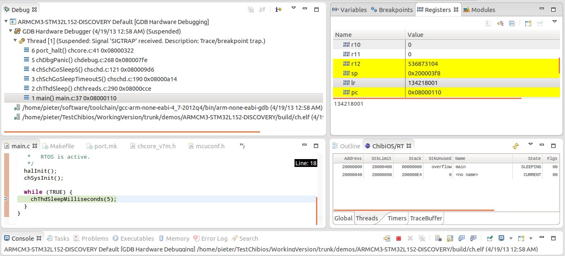Close the main.c editor tab
Viewport: 565px width, 256px height.
(35, 146)
